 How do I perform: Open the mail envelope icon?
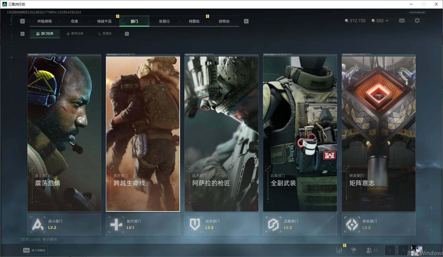click(402, 21)
